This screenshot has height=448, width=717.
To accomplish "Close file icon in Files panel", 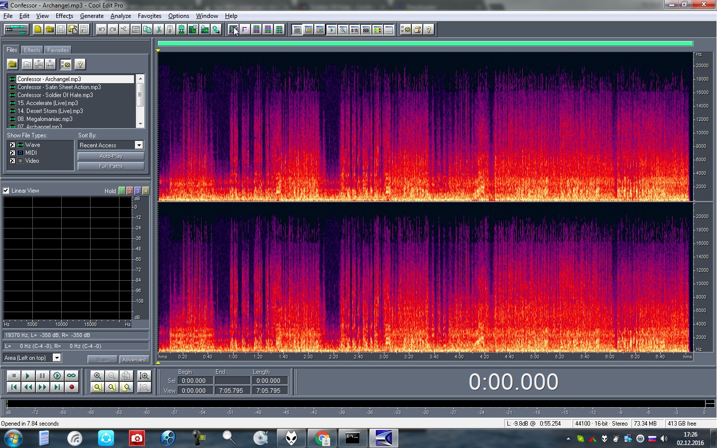I will [27, 64].
